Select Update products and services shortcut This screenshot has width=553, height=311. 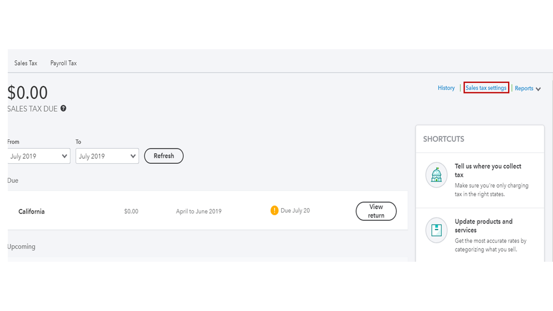tap(483, 226)
